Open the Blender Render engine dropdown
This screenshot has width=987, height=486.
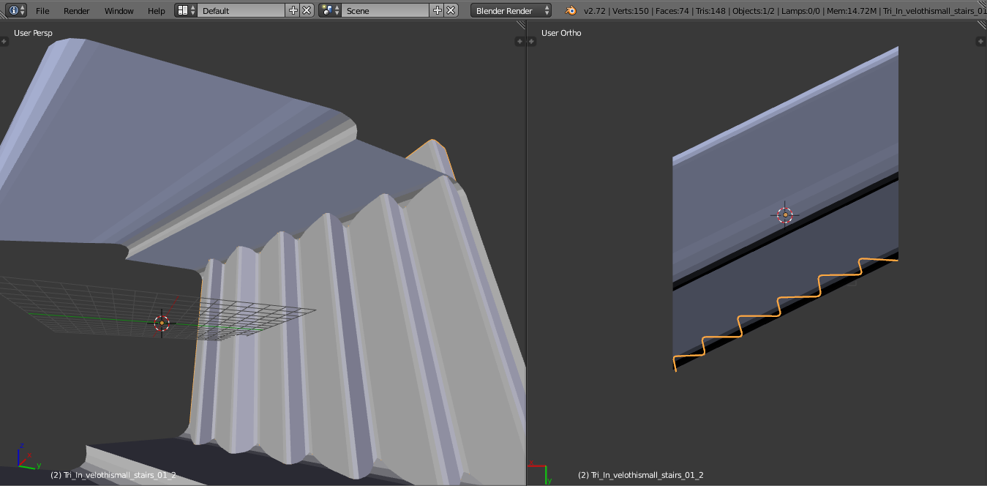(511, 10)
